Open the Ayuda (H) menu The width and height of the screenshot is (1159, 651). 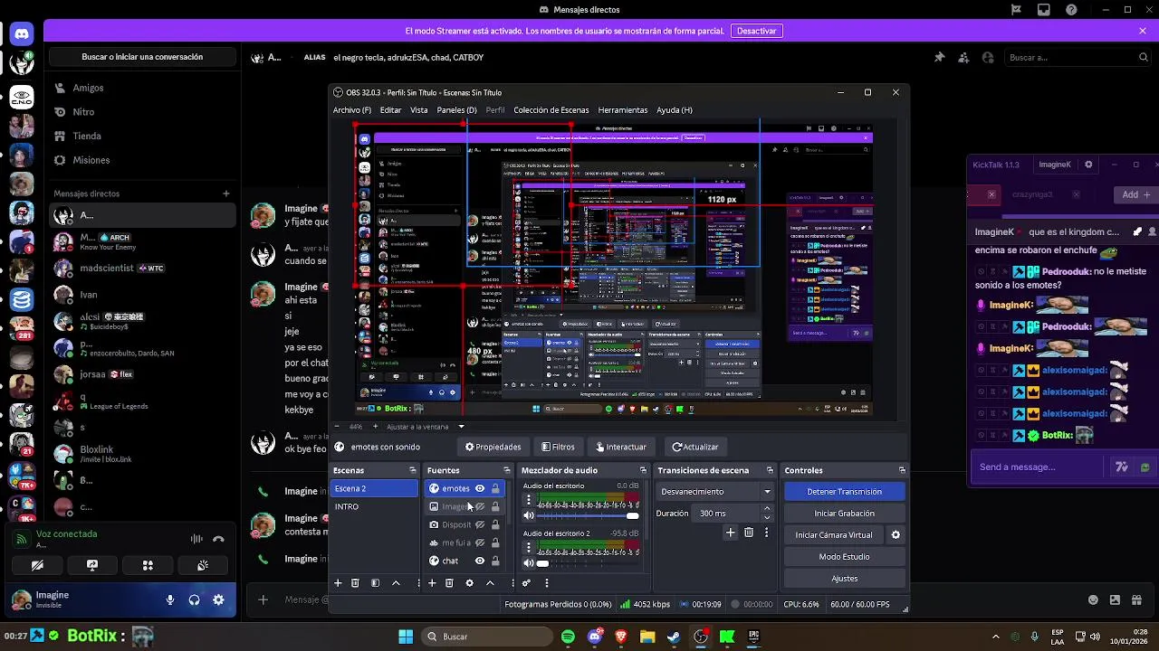coord(675,110)
